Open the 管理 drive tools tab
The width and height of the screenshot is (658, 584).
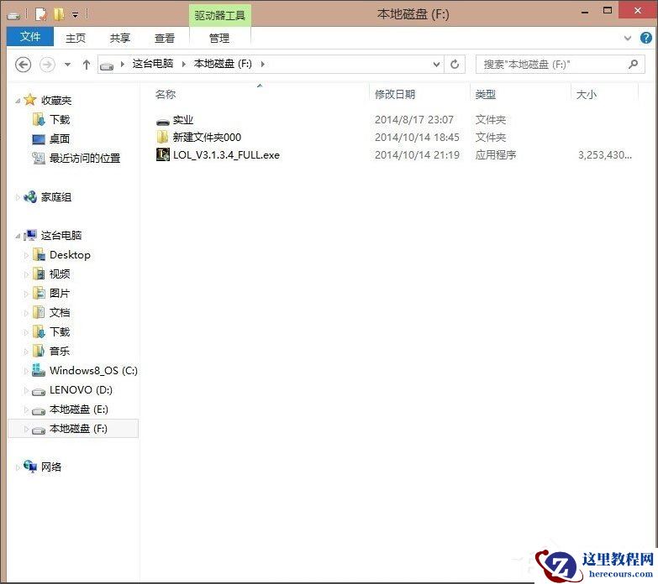pos(219,38)
